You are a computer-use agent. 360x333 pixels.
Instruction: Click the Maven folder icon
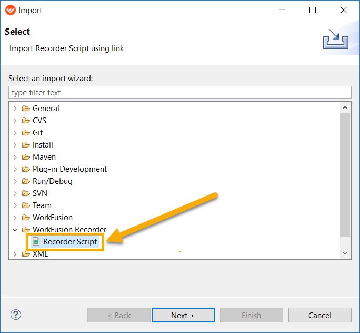click(26, 157)
